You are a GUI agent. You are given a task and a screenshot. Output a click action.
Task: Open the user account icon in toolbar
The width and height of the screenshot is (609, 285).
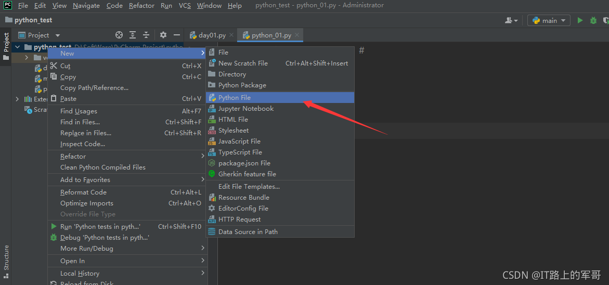[x=511, y=21]
